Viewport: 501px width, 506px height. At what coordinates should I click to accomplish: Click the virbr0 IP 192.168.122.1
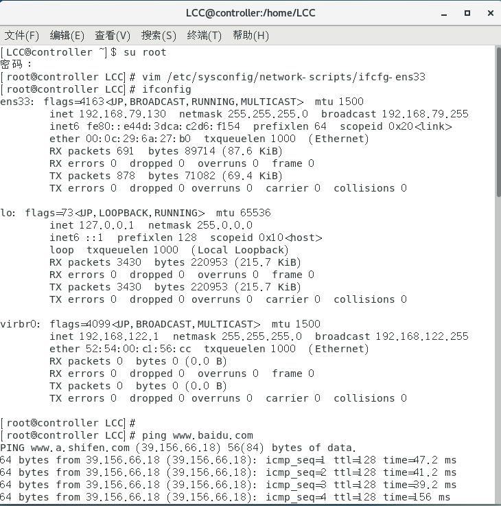119,336
